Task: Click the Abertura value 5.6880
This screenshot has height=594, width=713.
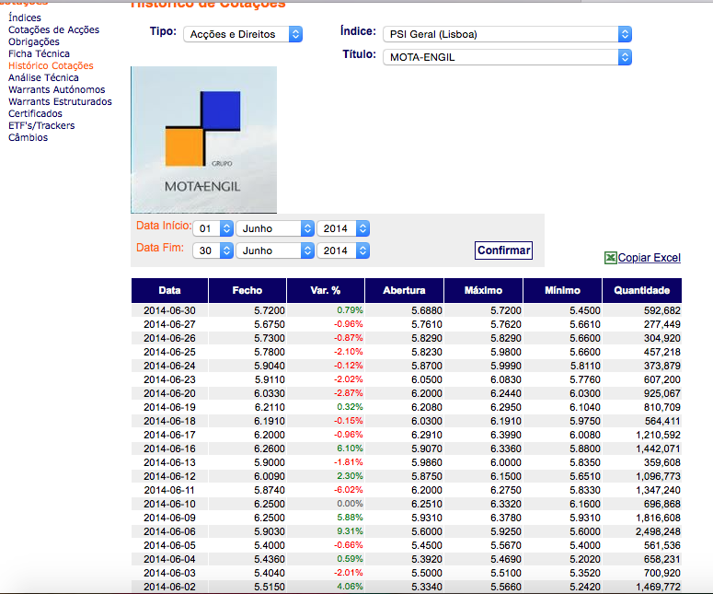Action: pos(427,310)
